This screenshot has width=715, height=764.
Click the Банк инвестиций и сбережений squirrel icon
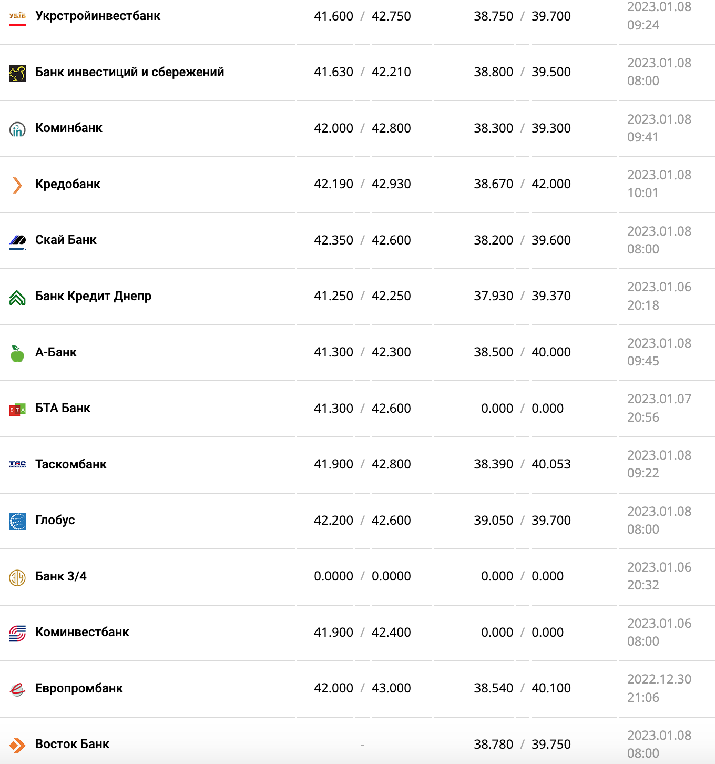pyautogui.click(x=17, y=73)
